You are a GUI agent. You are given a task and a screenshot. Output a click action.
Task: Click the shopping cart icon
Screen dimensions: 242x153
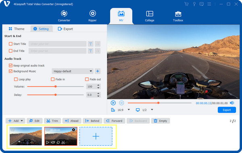[x=186, y=4]
